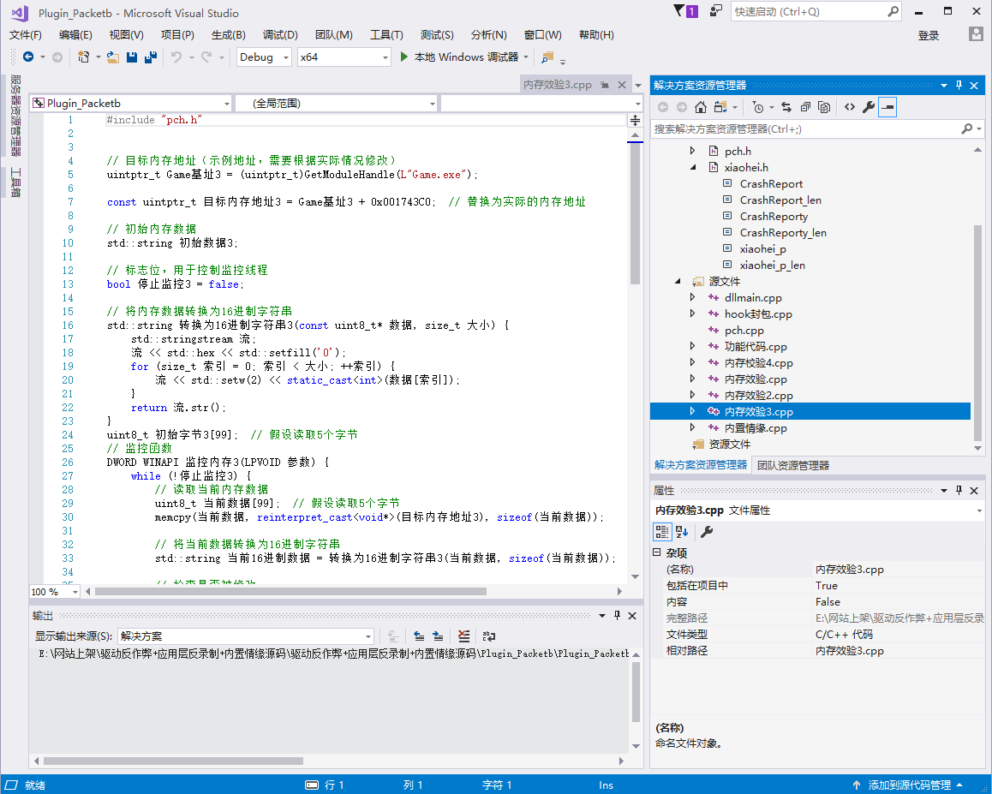Toggle the Preview Selected Items button

point(887,107)
